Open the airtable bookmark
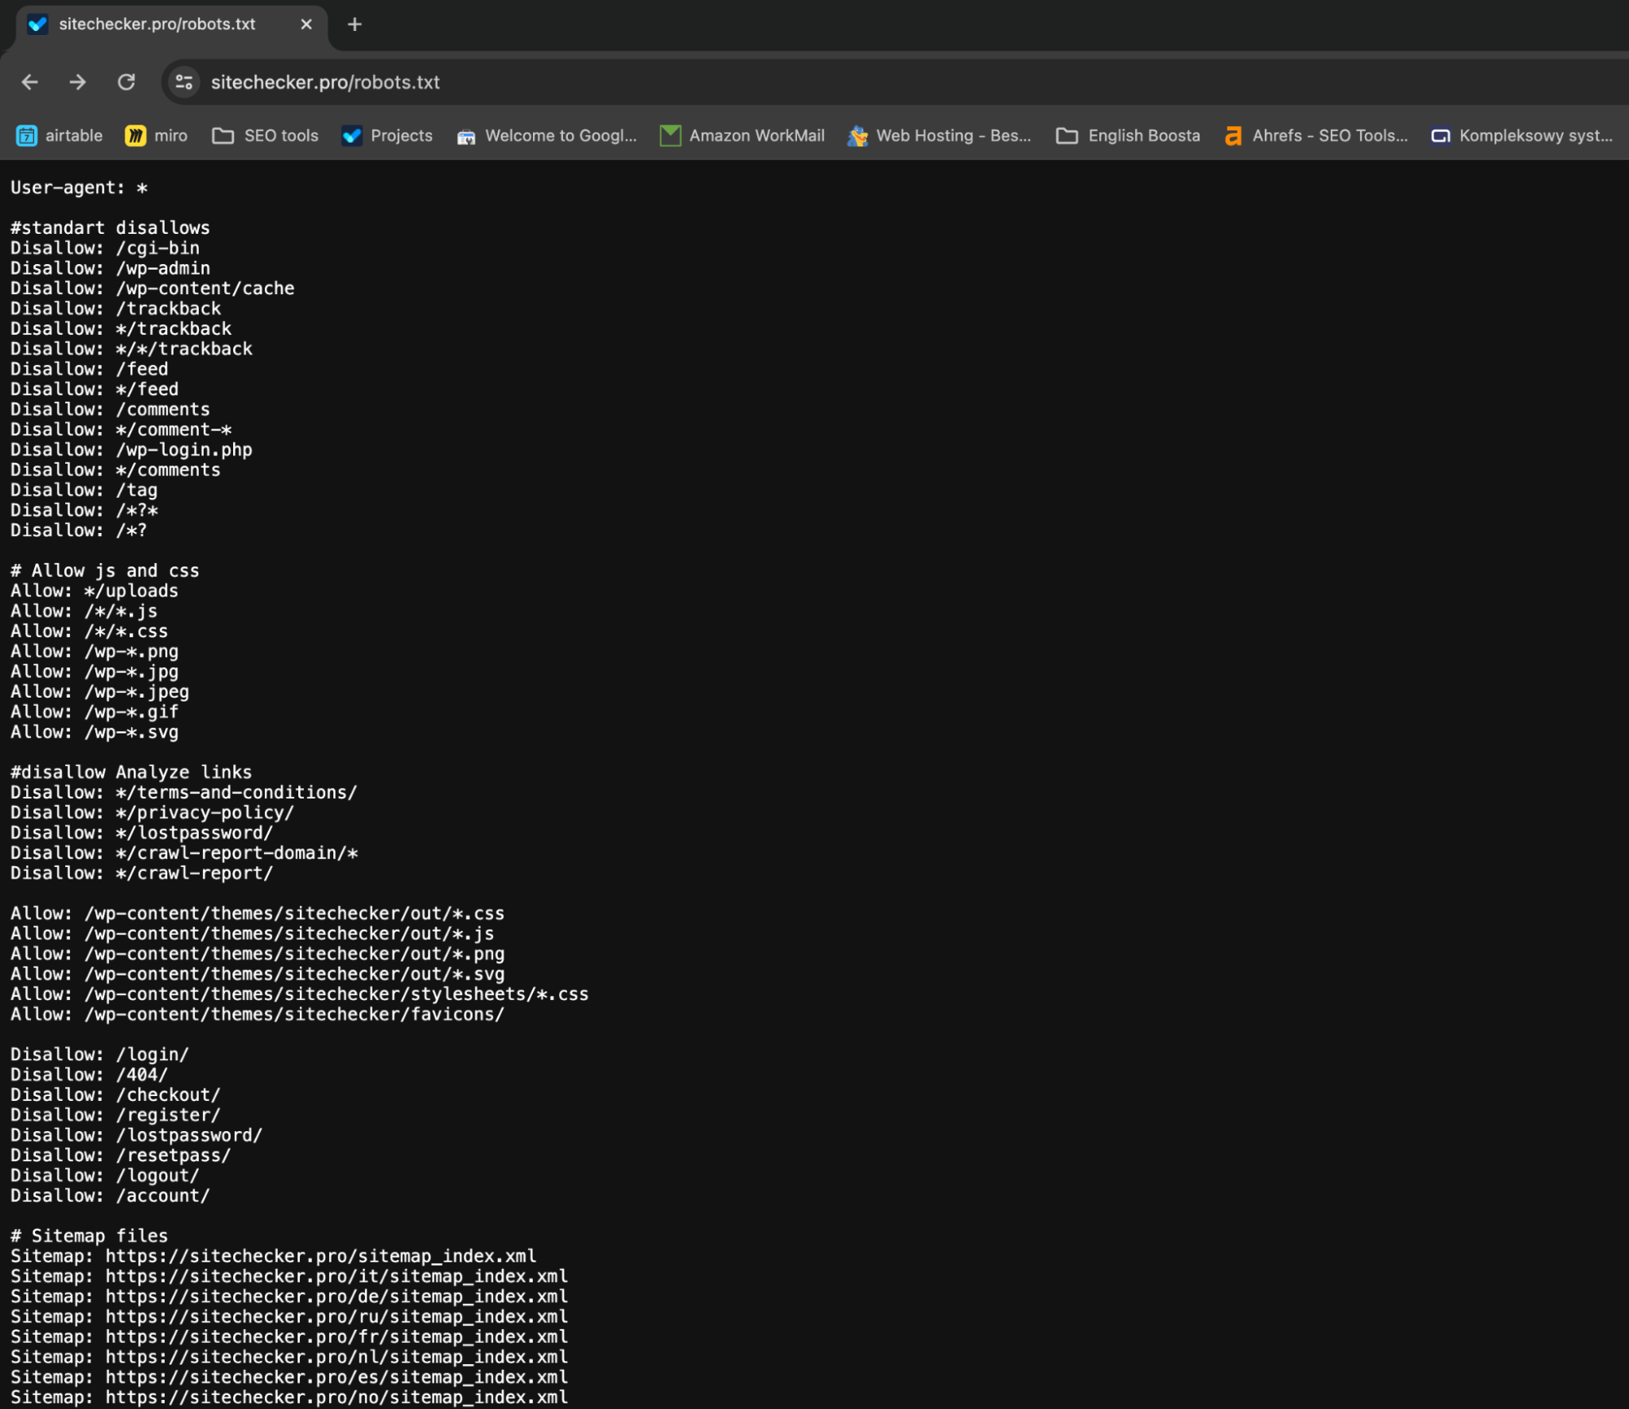Screen dimensions: 1629x1409 pyautogui.click(x=59, y=136)
